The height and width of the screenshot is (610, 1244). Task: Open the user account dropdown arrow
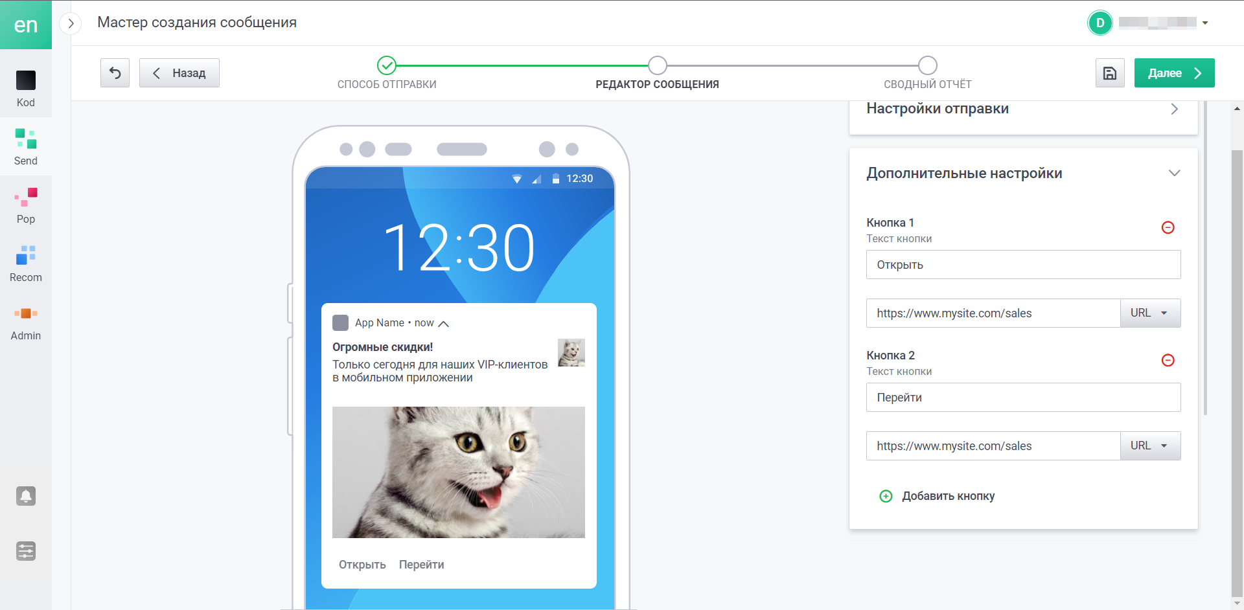pos(1205,23)
